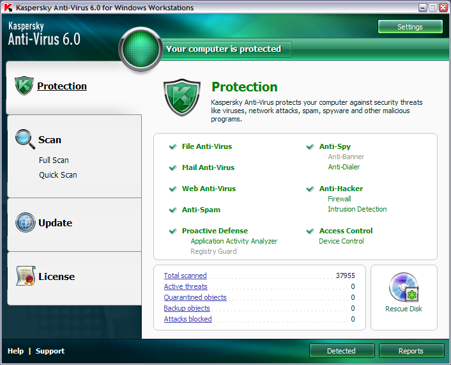Click Firewall item
The image size is (451, 365).
coord(339,199)
